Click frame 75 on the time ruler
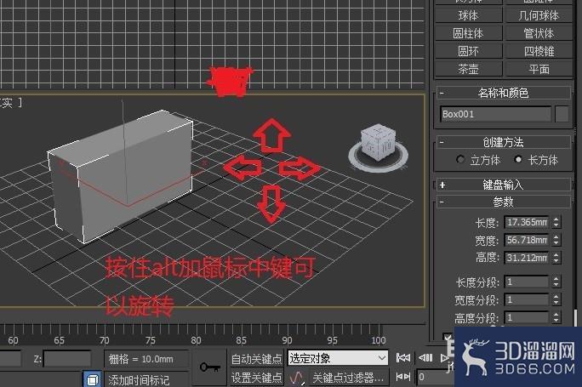 click(151, 340)
